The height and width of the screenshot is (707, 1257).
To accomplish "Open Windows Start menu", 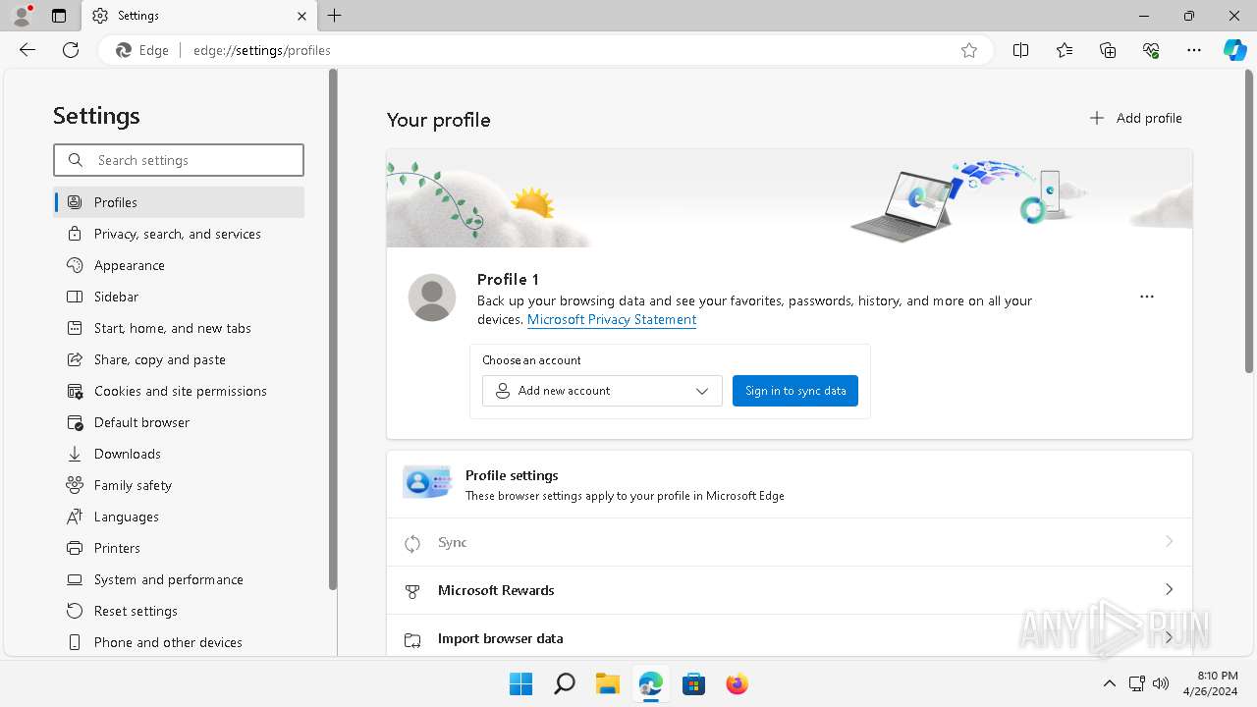I will [520, 683].
